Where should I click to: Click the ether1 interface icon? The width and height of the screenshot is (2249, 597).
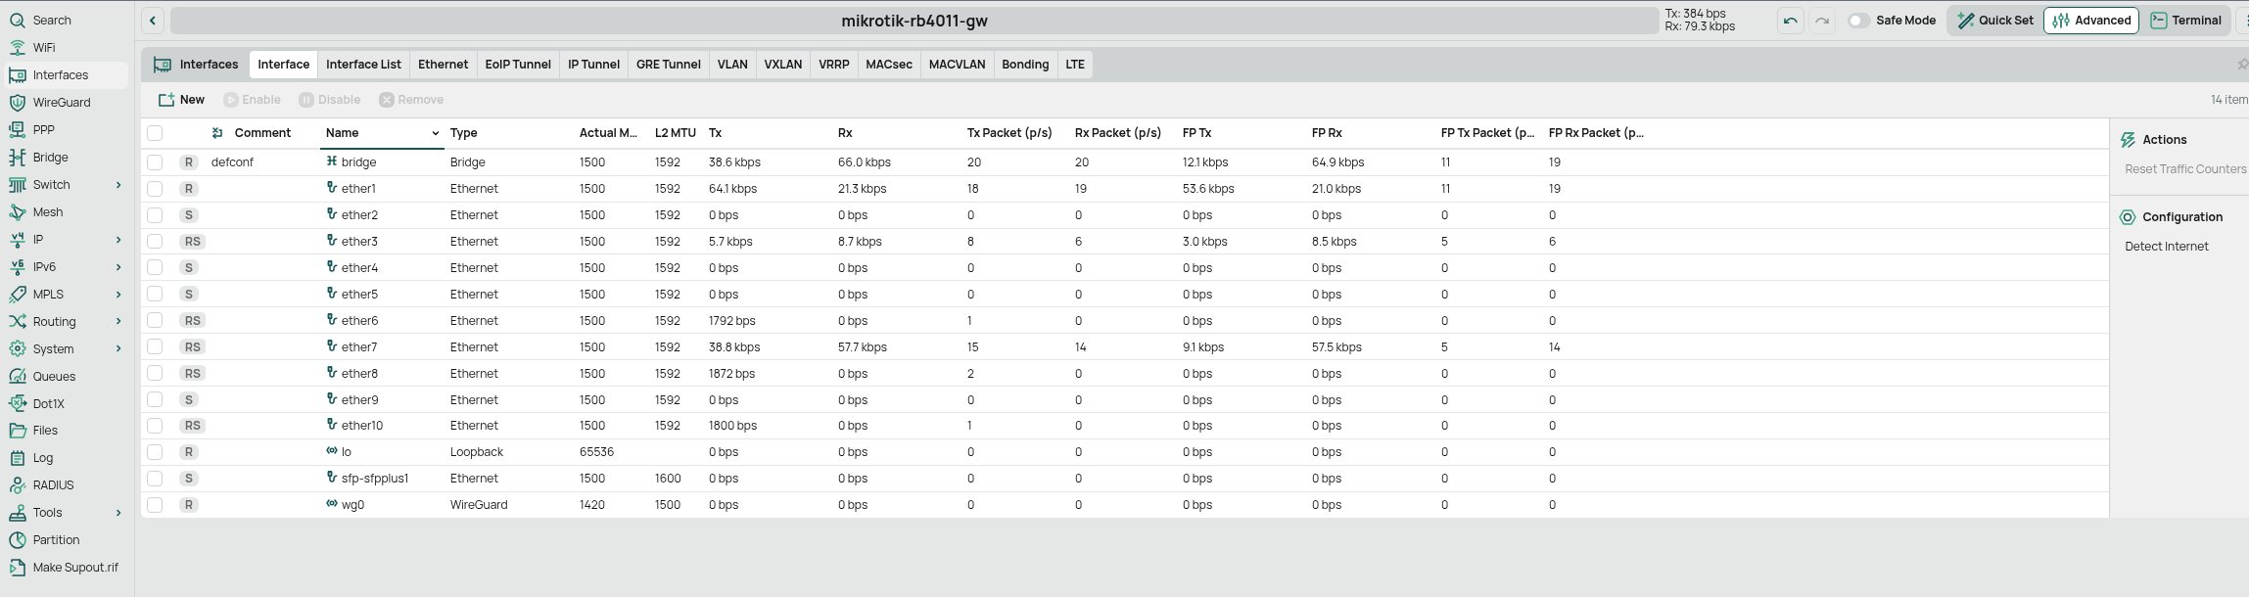[x=332, y=188]
